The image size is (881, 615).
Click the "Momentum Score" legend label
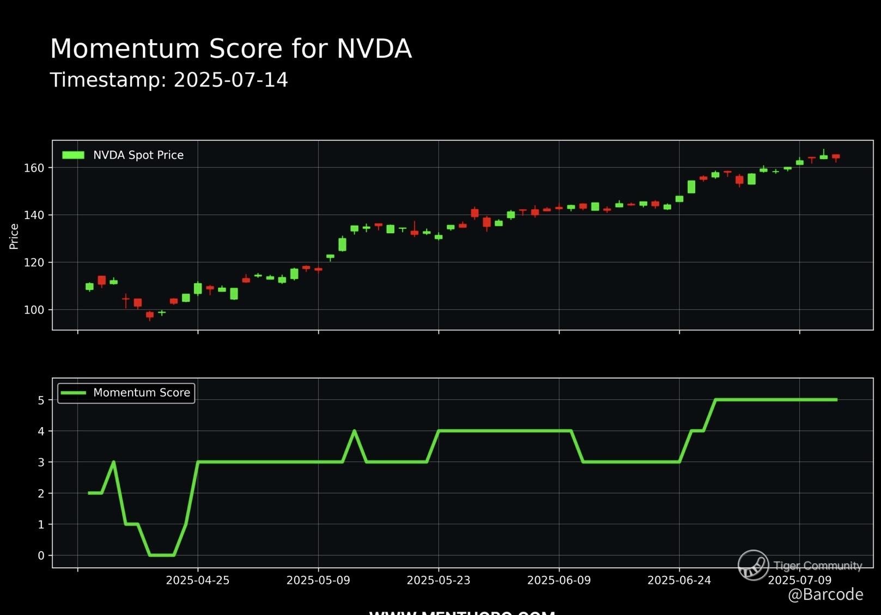click(142, 393)
